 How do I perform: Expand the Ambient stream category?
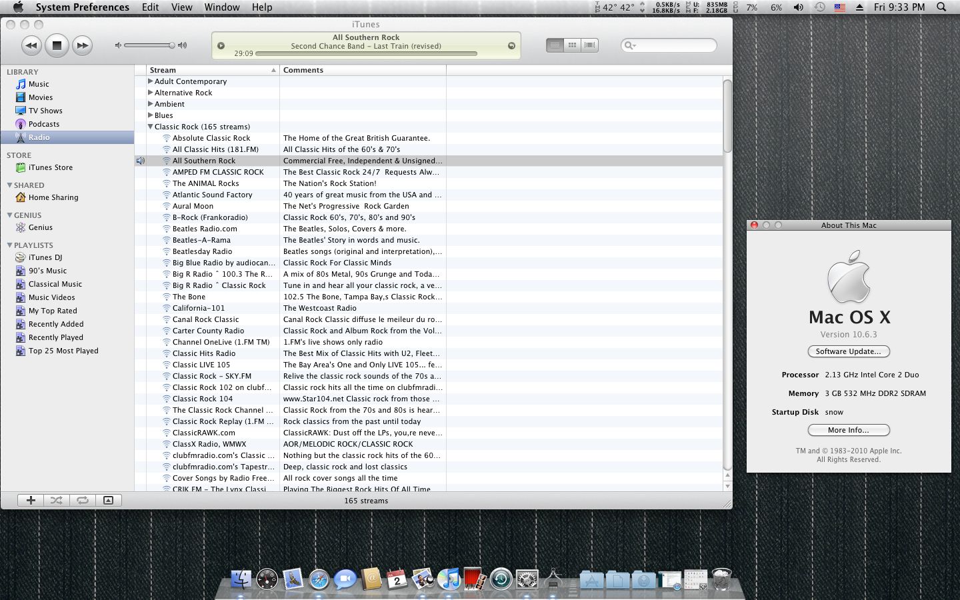point(151,104)
